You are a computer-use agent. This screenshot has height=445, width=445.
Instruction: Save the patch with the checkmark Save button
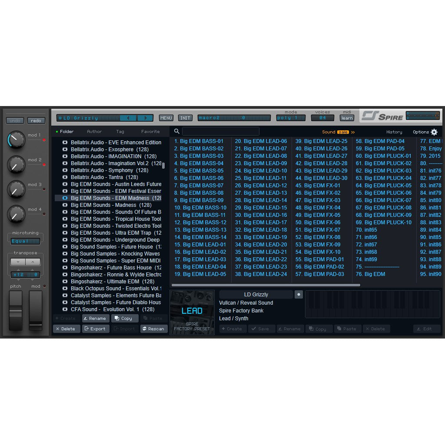(261, 329)
